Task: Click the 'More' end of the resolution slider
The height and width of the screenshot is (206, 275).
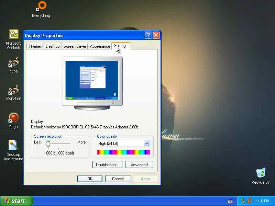Action: tap(81, 142)
